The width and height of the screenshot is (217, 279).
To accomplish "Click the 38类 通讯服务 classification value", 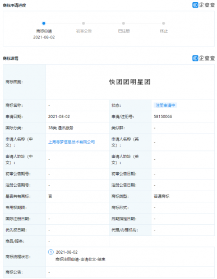I will (x=61, y=128).
